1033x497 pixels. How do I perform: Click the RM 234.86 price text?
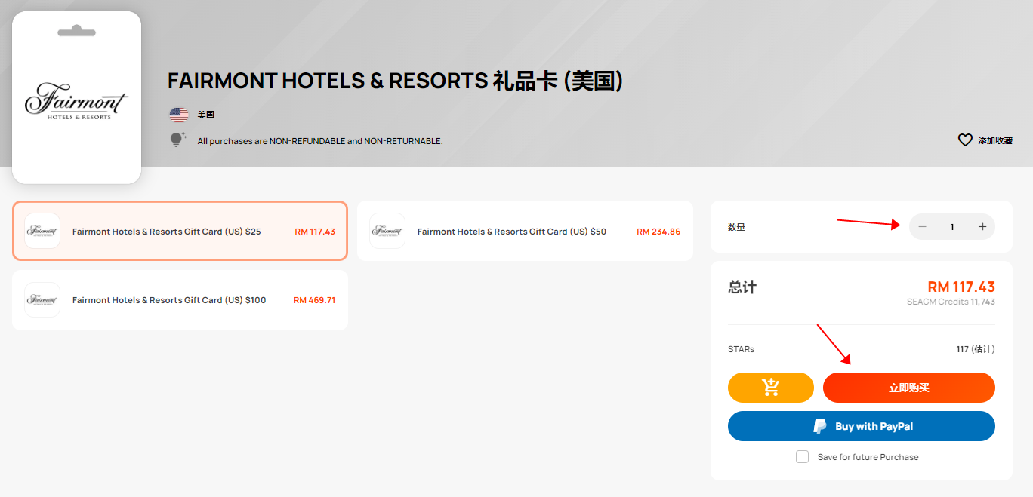[x=658, y=232]
